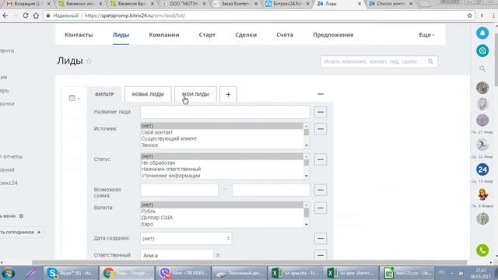
Task: Open the browser home page icon
Action: click(x=36, y=16)
